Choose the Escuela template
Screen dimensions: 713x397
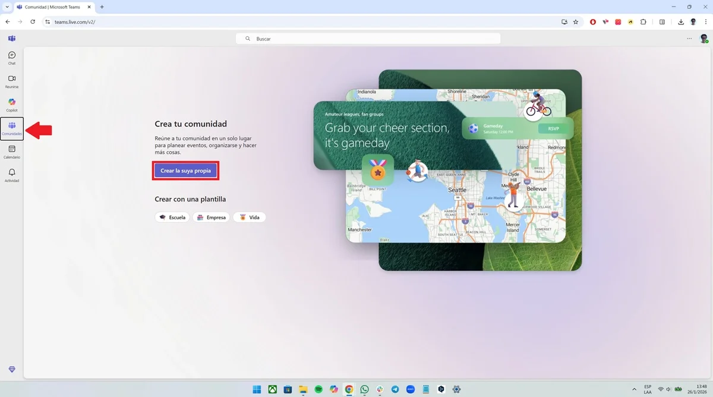click(x=172, y=218)
